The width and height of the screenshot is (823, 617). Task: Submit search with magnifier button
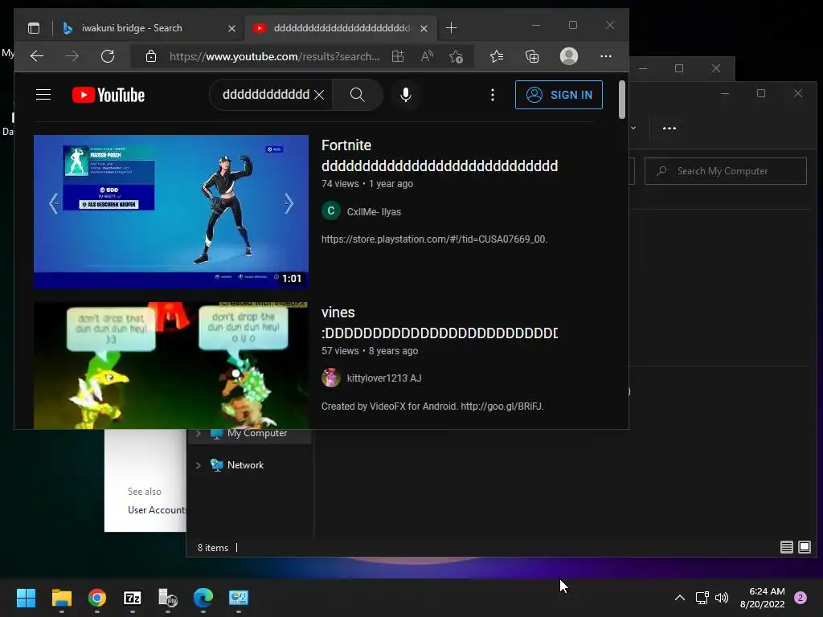point(358,95)
